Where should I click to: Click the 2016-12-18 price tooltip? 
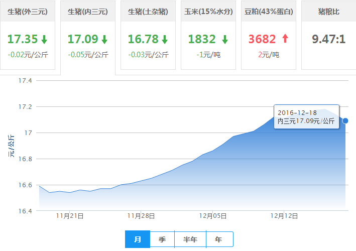[306, 117]
